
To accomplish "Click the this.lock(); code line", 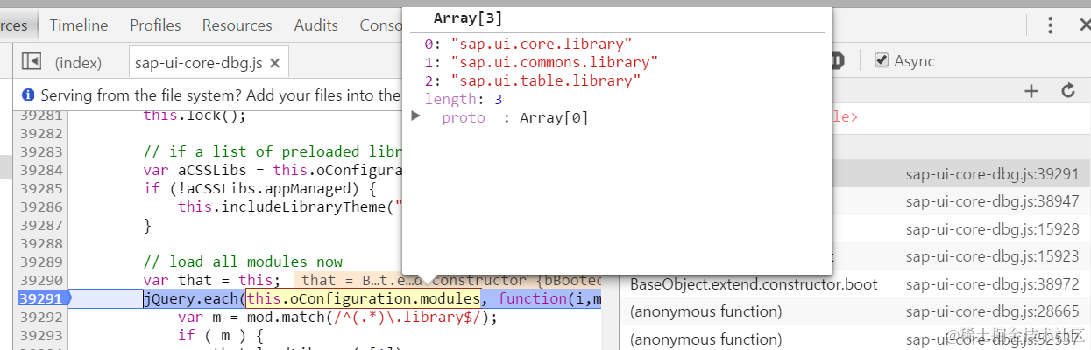I will (195, 115).
